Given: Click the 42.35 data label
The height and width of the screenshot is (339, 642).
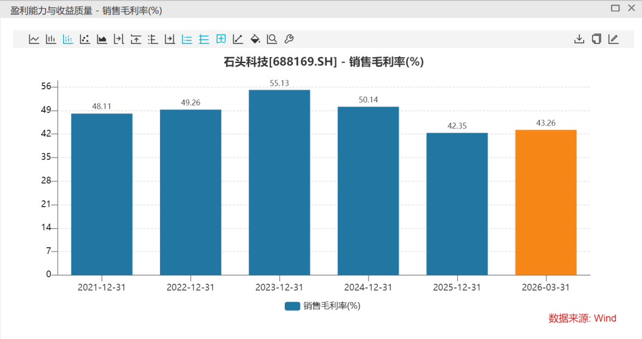Looking at the screenshot, I should 457,126.
